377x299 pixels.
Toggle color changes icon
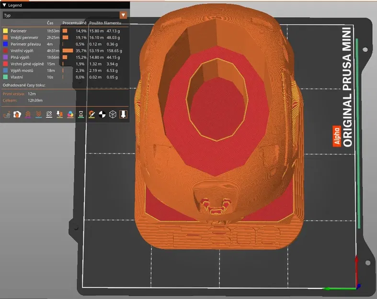pos(70,114)
